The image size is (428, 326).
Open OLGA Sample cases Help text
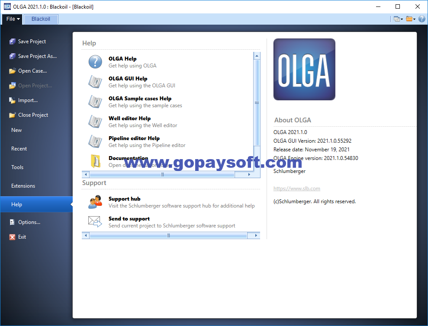coord(145,102)
